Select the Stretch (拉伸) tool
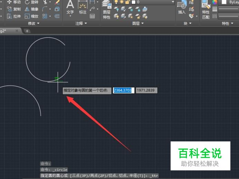The image size is (239, 179). (14, 16)
